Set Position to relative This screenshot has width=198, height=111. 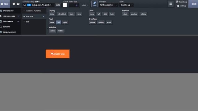(x=143, y=14)
